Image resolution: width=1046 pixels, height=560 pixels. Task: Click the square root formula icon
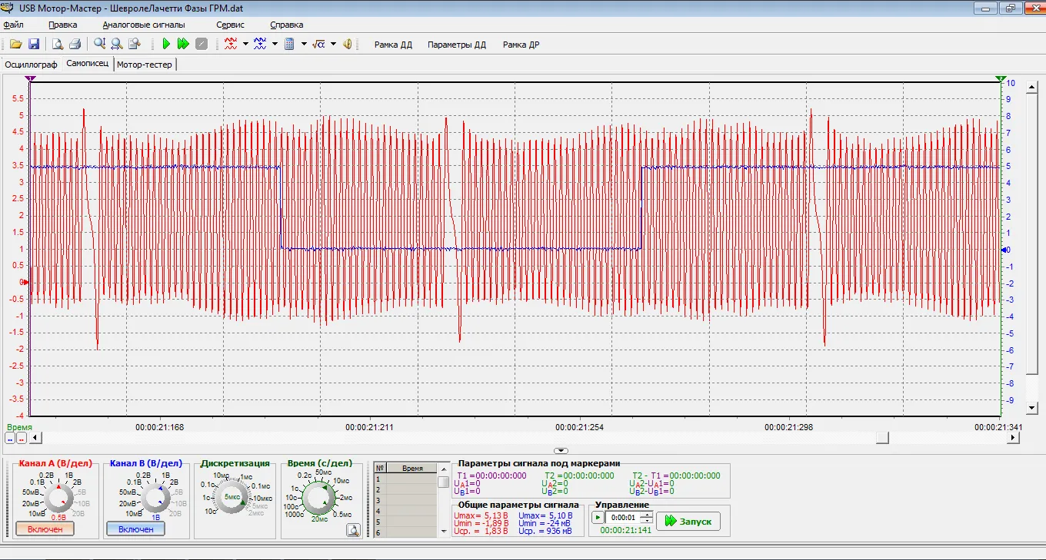tap(319, 44)
